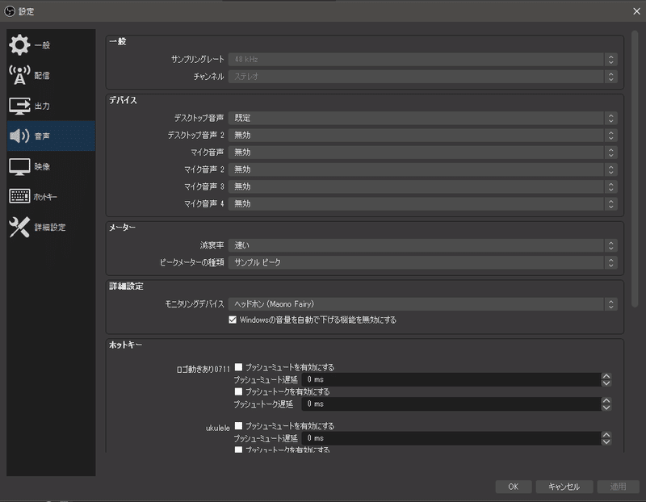Open the デスクトップ音声 device dropdown
This screenshot has height=502, width=646.
click(422, 118)
